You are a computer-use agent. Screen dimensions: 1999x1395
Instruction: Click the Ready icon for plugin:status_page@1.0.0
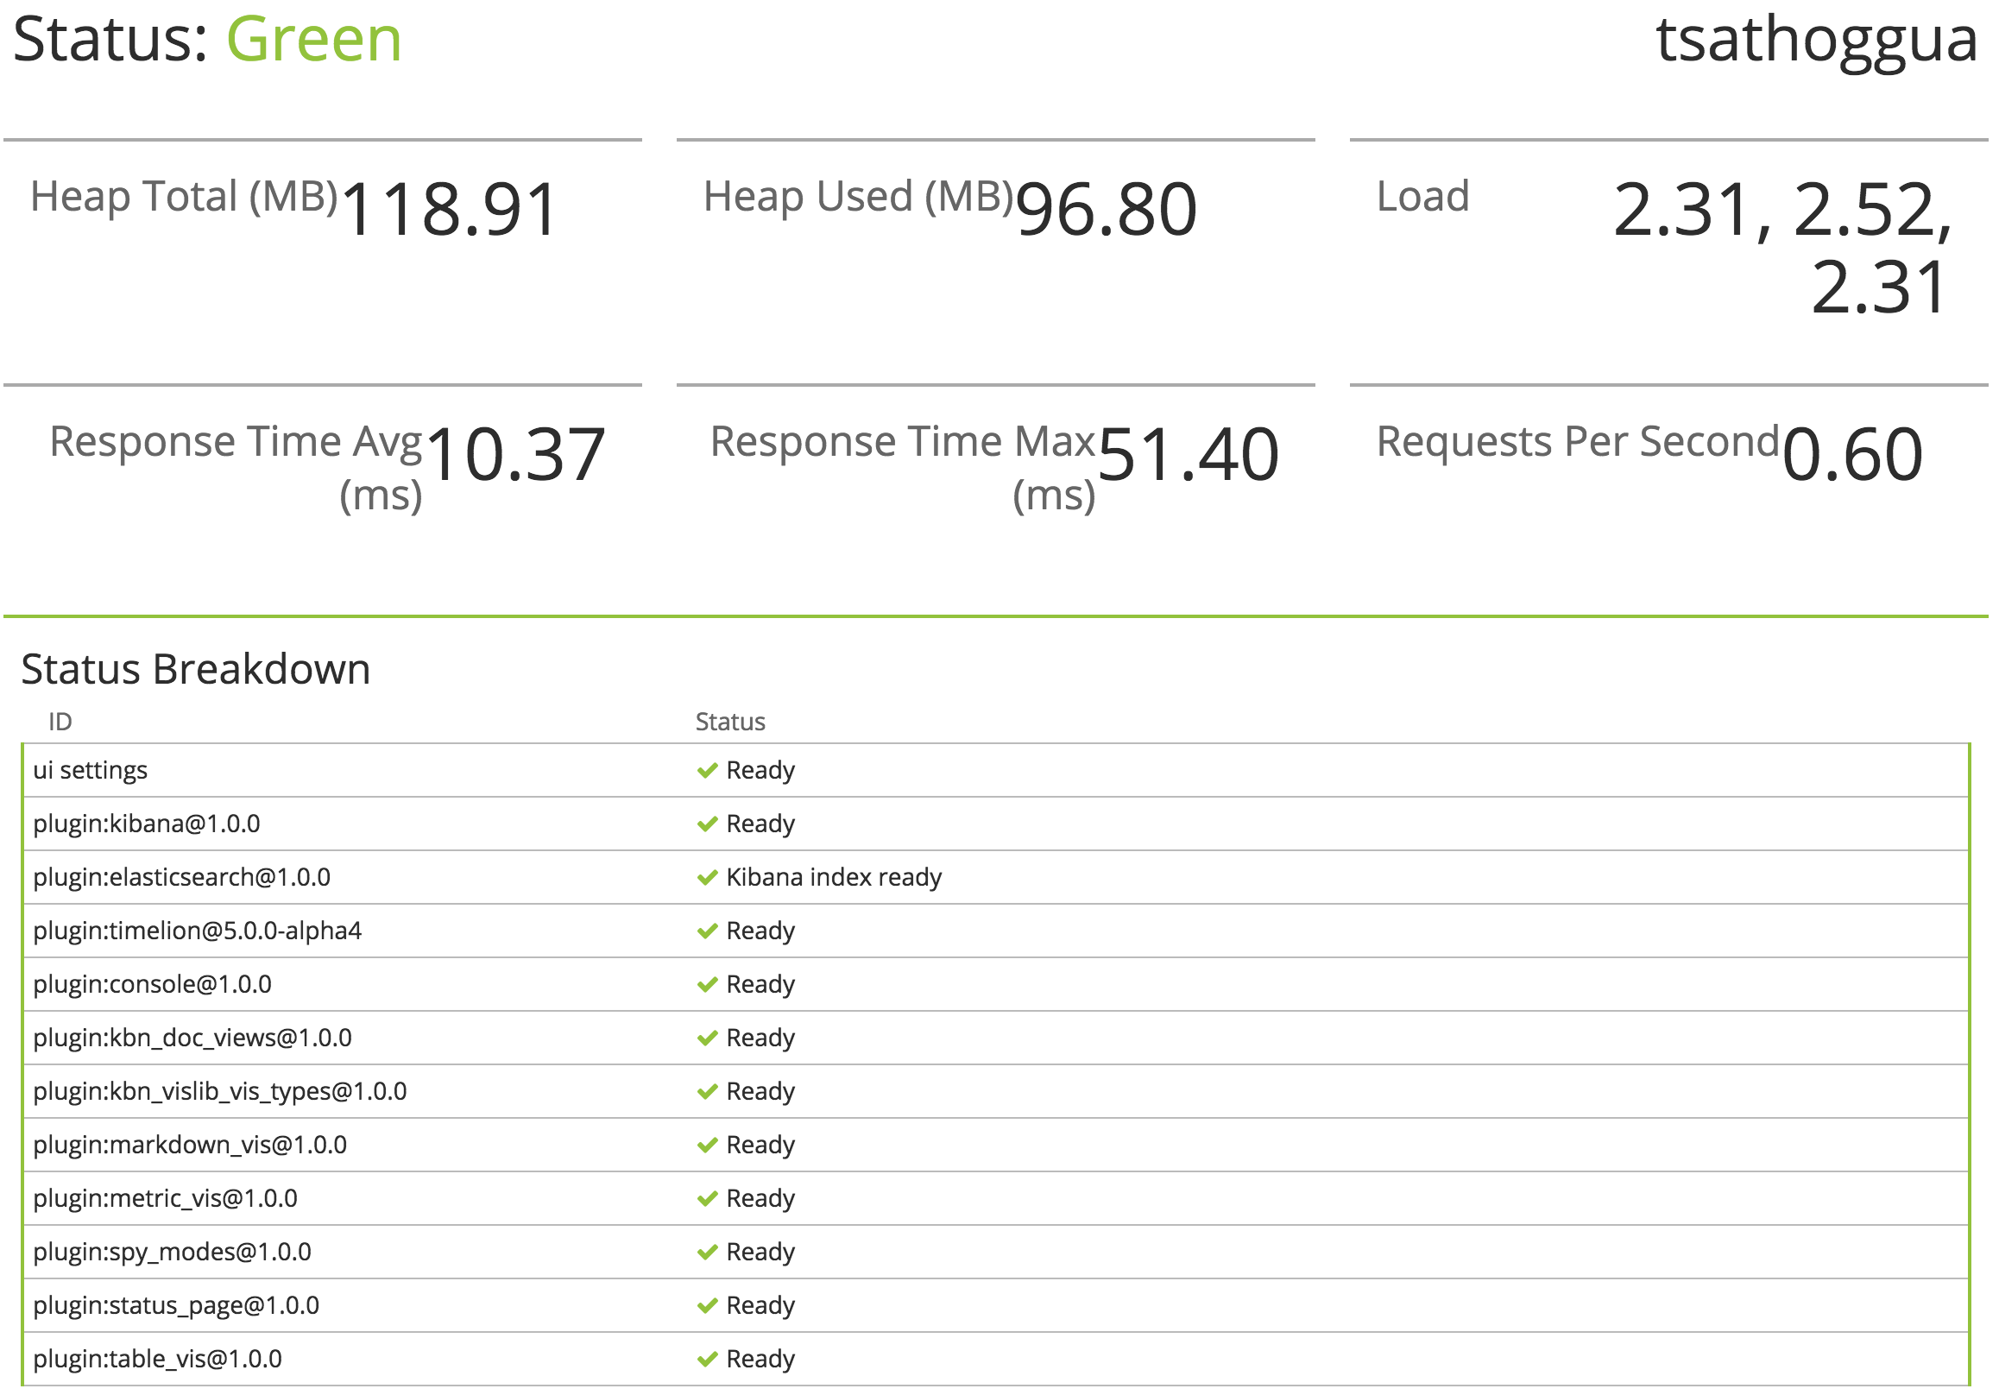point(707,1305)
